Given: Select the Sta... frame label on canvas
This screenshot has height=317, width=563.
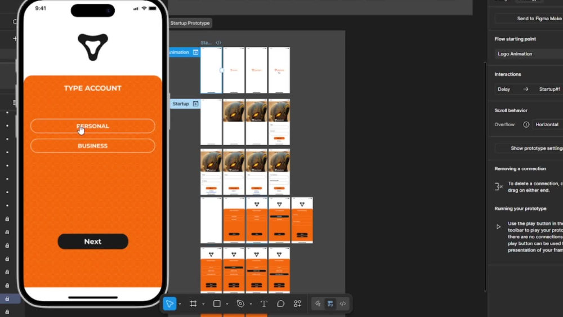Looking at the screenshot, I should pos(205,43).
